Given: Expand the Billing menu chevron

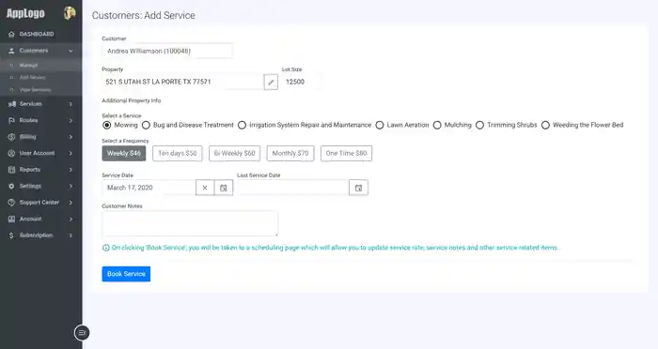Looking at the screenshot, I should 70,137.
